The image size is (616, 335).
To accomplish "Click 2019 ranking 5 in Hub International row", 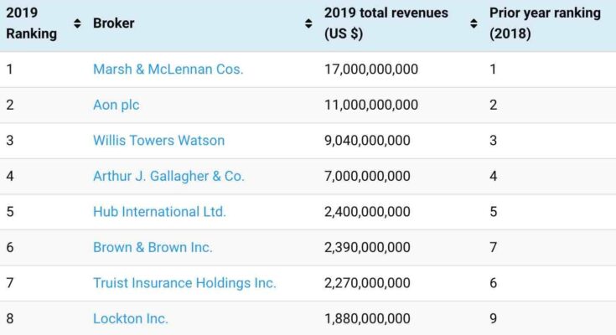I will coord(10,212).
